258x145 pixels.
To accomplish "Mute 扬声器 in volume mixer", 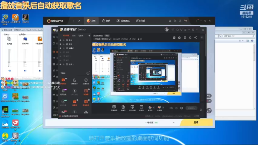I will 10,71.
